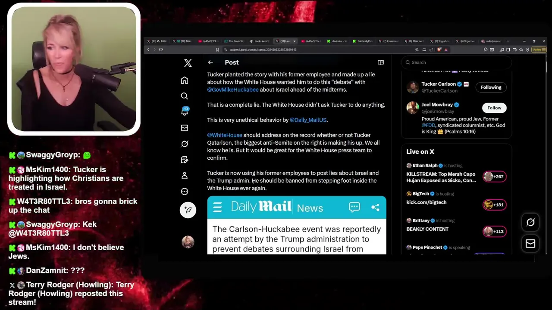This screenshot has width=552, height=310.
Task: Bookmark page via address bar icon
Action: (x=217, y=50)
